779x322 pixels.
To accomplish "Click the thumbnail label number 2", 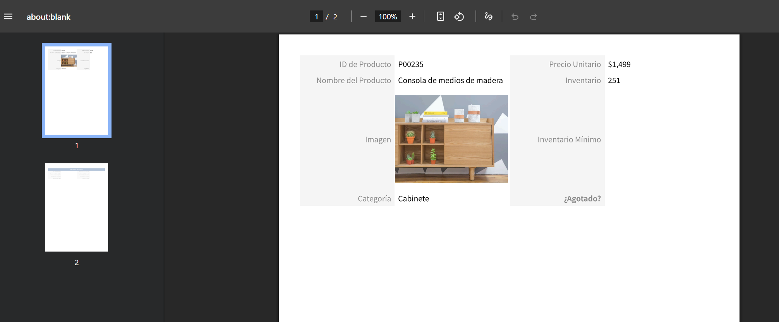I will [x=77, y=262].
